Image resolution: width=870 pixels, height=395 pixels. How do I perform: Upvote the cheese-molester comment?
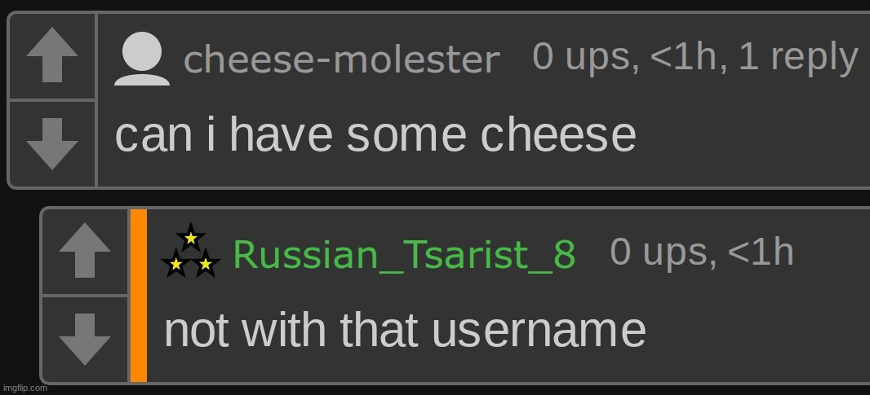point(52,56)
